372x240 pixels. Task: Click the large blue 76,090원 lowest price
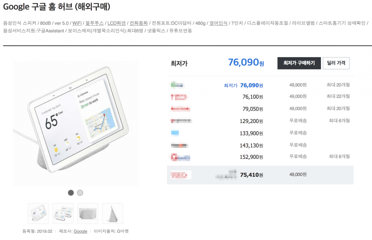246,62
